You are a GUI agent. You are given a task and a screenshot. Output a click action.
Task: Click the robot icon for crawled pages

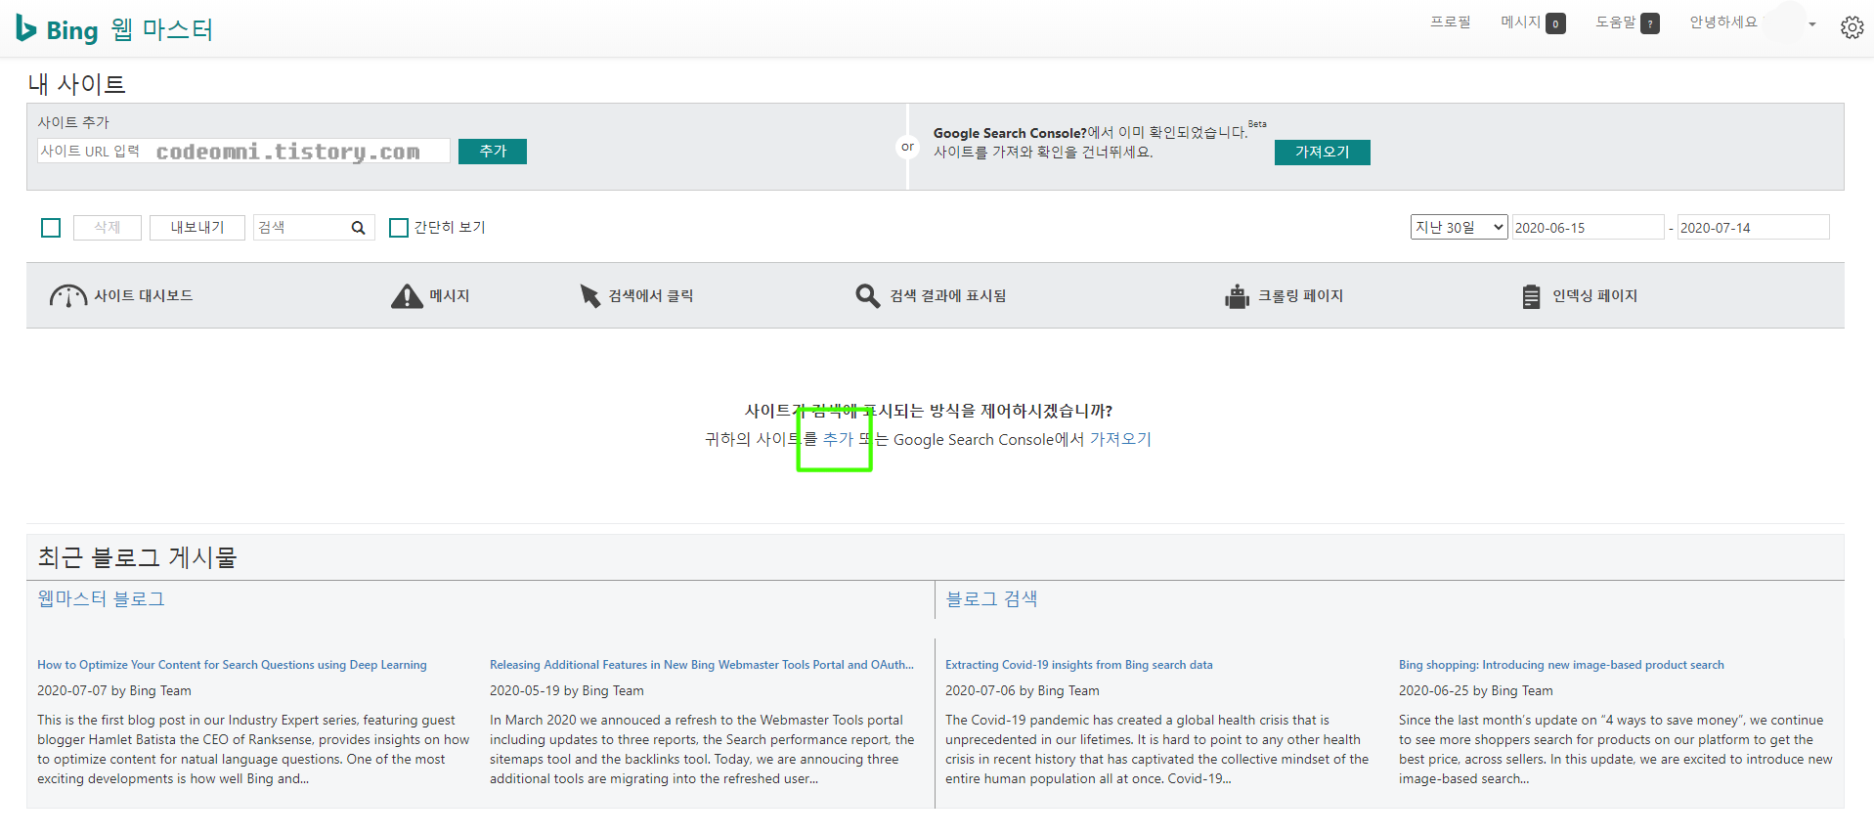(1237, 296)
